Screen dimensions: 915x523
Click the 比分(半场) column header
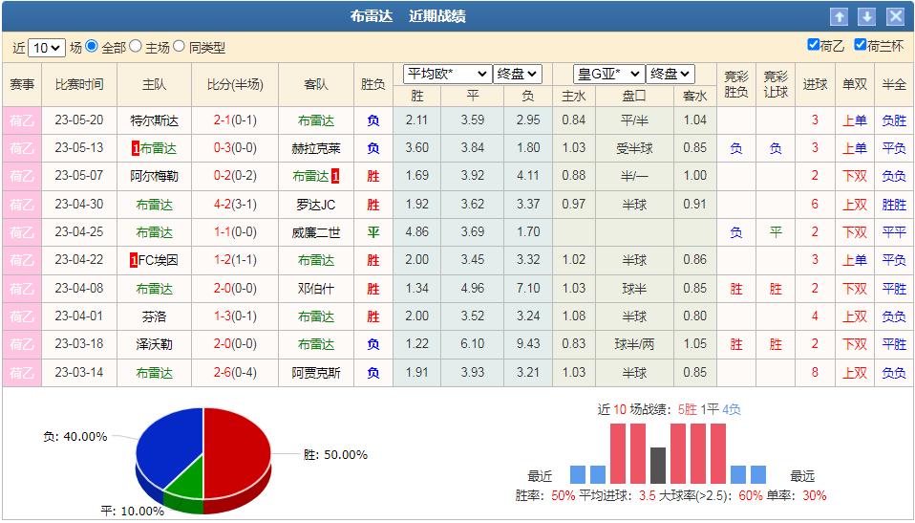235,85
